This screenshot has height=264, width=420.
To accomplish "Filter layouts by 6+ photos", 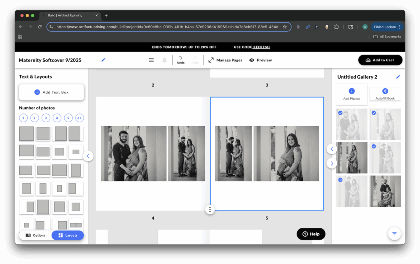I will click(x=79, y=118).
